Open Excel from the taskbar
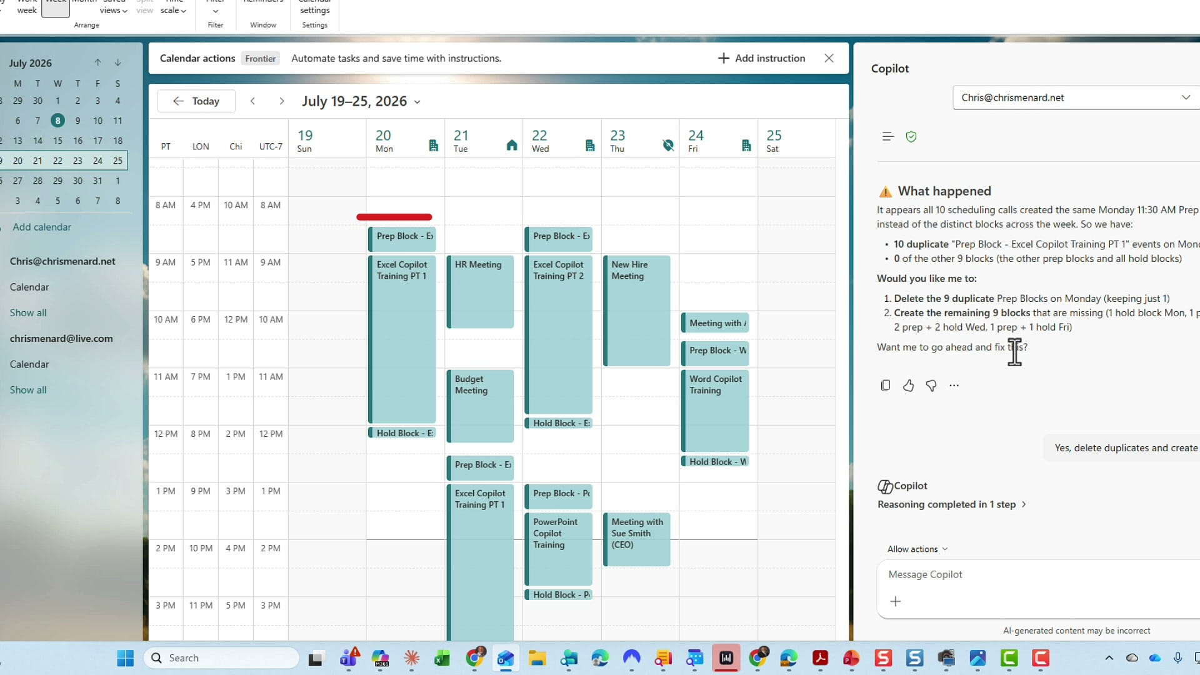Viewport: 1200px width, 675px height. click(442, 658)
